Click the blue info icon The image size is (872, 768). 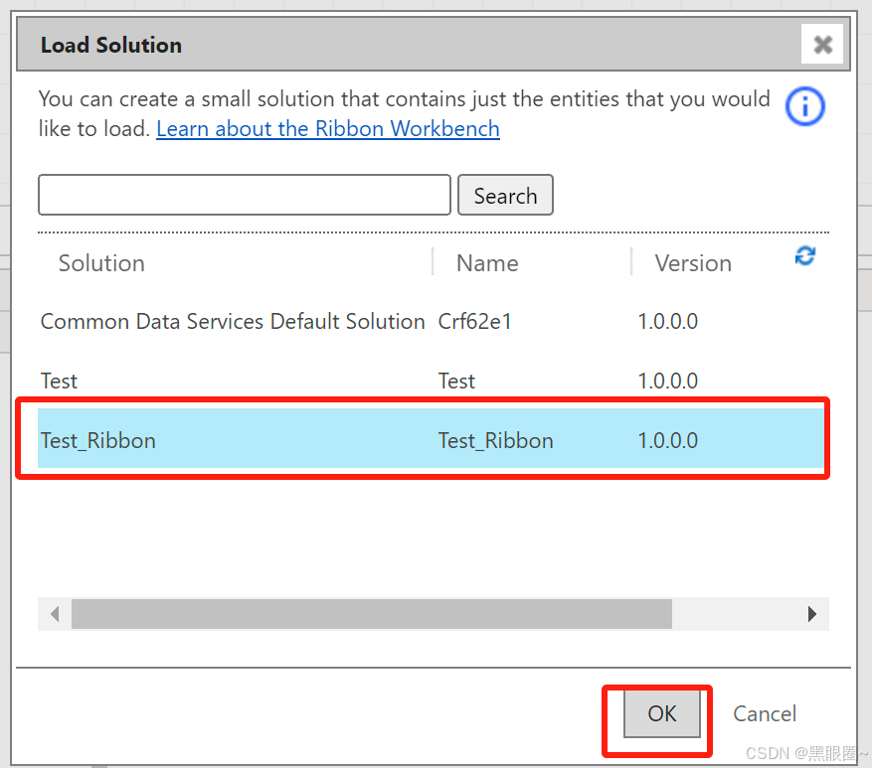[x=805, y=106]
